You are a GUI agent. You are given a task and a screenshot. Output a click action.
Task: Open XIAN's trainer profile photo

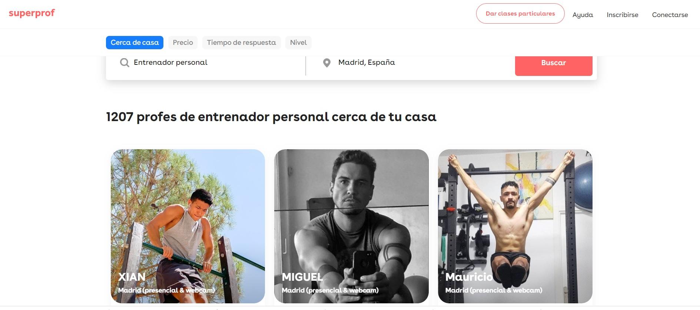point(188,226)
